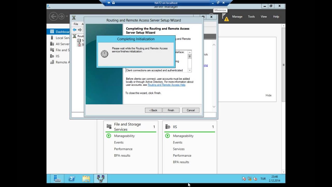The image size is (332, 187).
Task: Click the green Manageability arrow in File and Storage tile
Action: pos(109,136)
